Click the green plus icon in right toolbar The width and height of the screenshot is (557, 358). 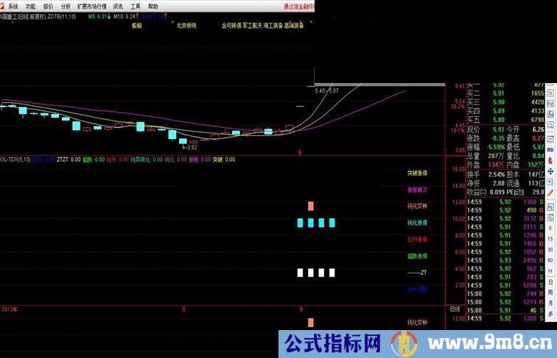click(547, 169)
